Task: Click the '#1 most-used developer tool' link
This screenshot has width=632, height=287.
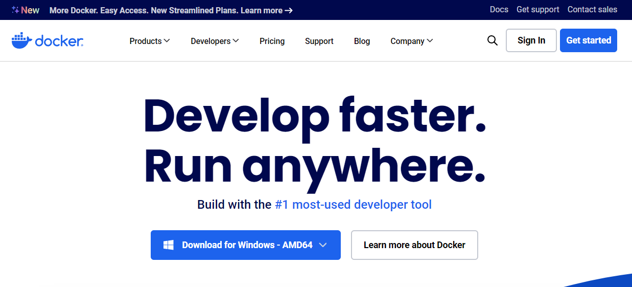Action: point(353,205)
